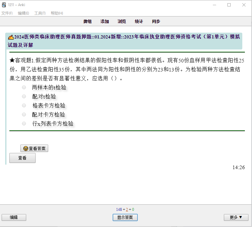Click the new card count 148

click(119, 209)
